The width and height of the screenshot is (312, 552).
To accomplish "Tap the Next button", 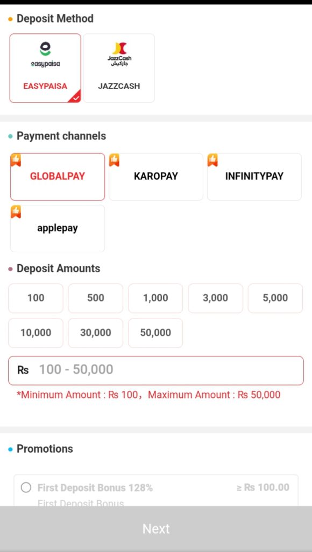I will pos(156,529).
